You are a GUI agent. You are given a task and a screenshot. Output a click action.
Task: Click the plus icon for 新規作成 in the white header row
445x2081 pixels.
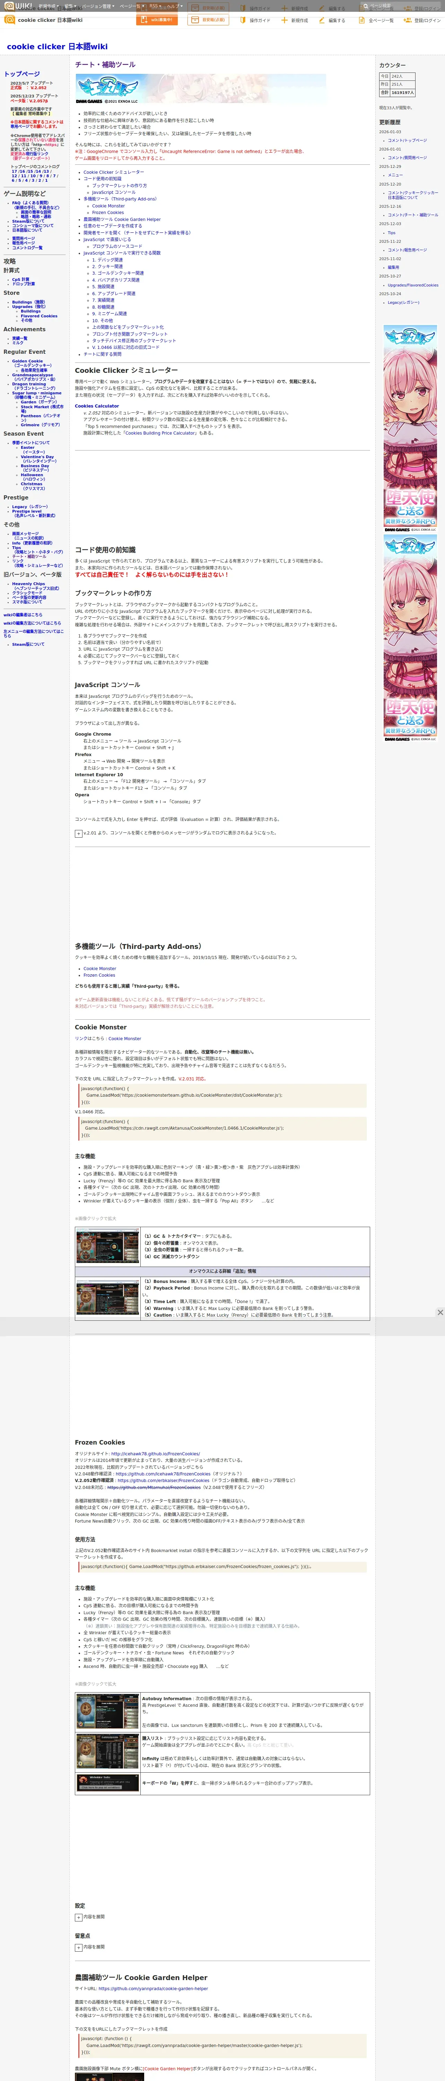point(284,20)
